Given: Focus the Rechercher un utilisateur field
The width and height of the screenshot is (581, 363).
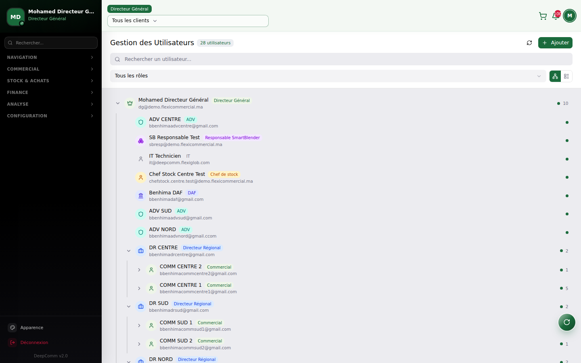Looking at the screenshot, I should [341, 59].
